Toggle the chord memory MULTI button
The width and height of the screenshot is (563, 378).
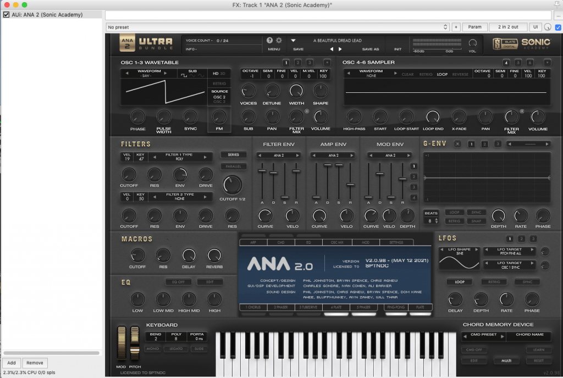(x=506, y=360)
